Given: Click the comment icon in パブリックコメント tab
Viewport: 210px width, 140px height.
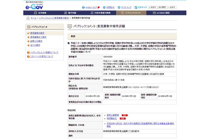Looking at the screenshot, I should (122, 13).
